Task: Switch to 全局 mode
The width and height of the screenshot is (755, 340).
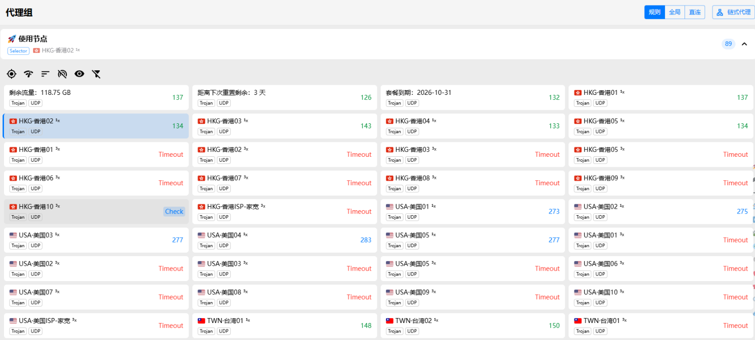Action: pyautogui.click(x=675, y=12)
